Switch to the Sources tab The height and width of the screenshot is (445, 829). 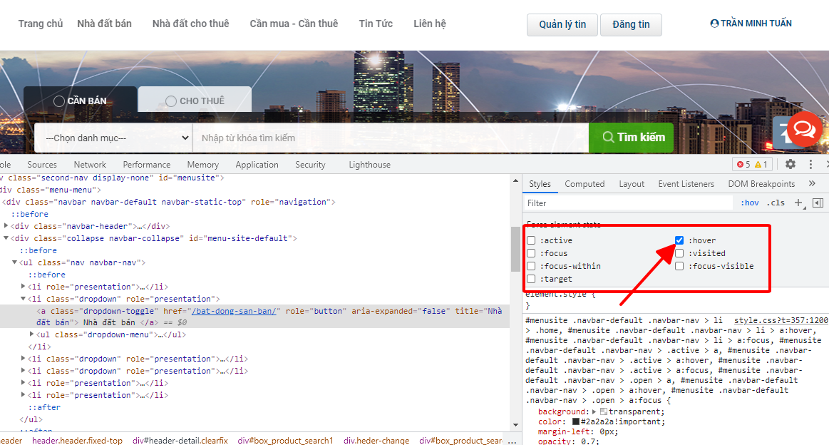tap(42, 165)
